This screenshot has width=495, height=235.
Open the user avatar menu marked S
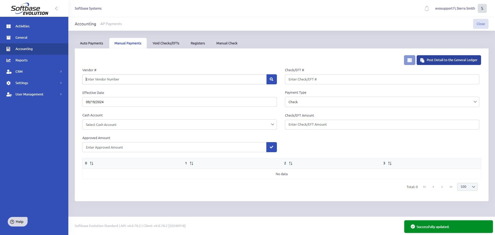[482, 9]
